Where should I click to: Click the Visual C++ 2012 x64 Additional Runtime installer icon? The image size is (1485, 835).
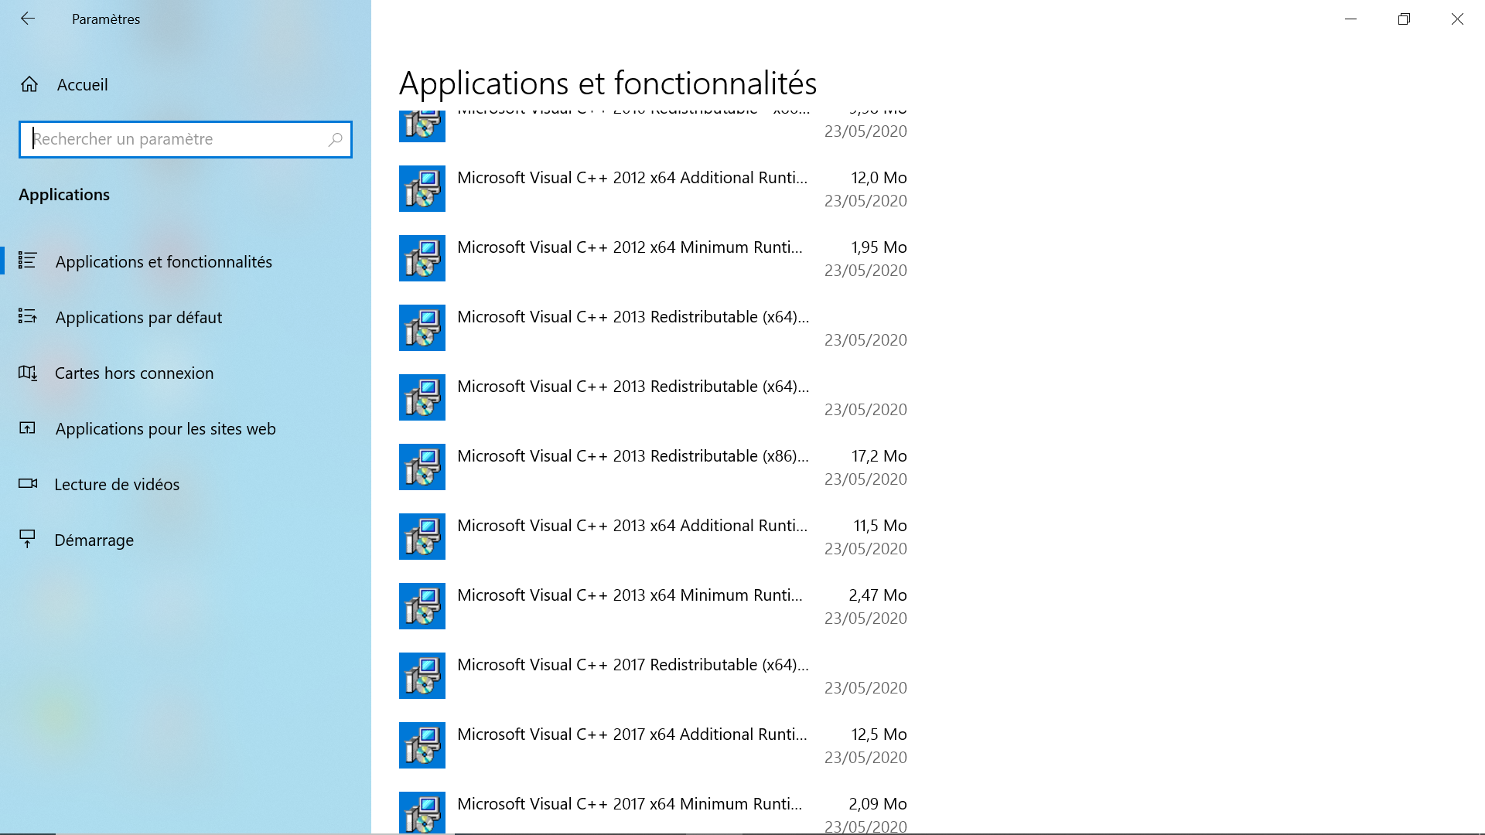tap(422, 189)
